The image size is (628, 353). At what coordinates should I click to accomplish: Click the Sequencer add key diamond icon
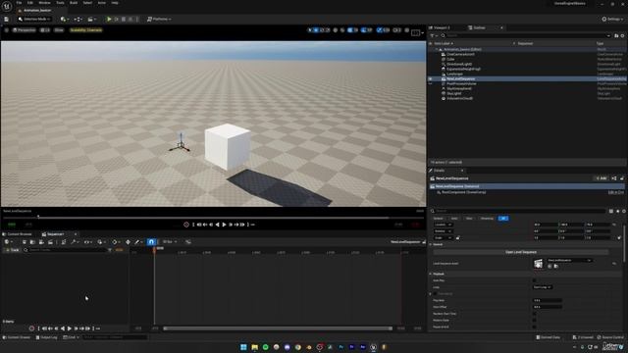pos(129,242)
